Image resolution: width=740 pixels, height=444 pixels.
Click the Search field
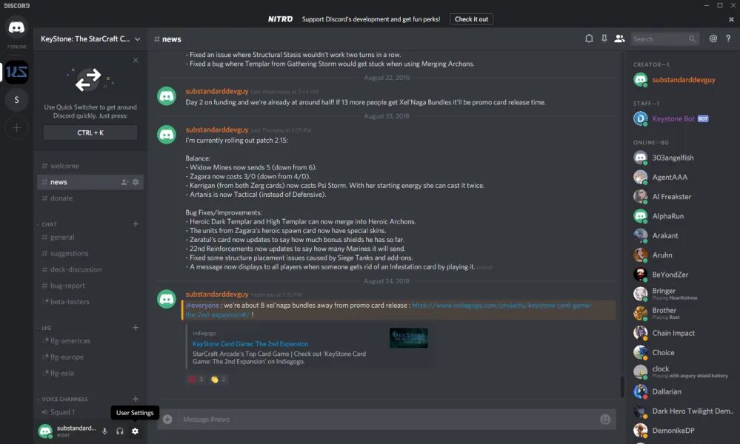[664, 38]
